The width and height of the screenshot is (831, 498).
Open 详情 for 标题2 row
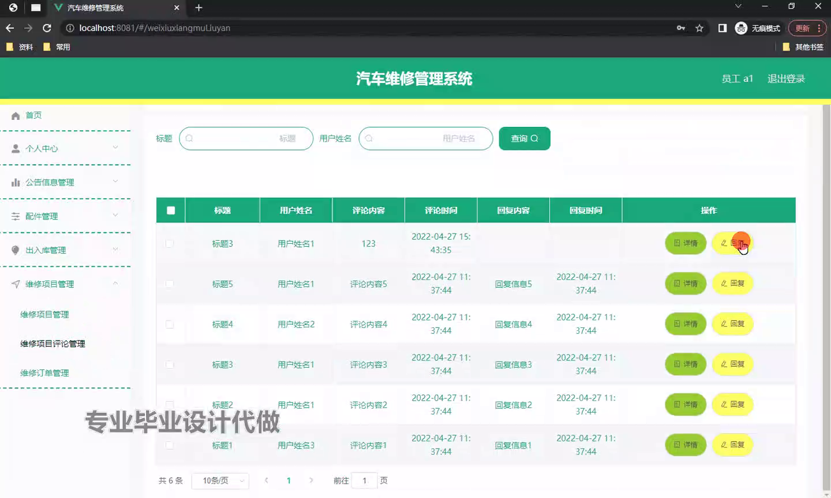pos(686,405)
